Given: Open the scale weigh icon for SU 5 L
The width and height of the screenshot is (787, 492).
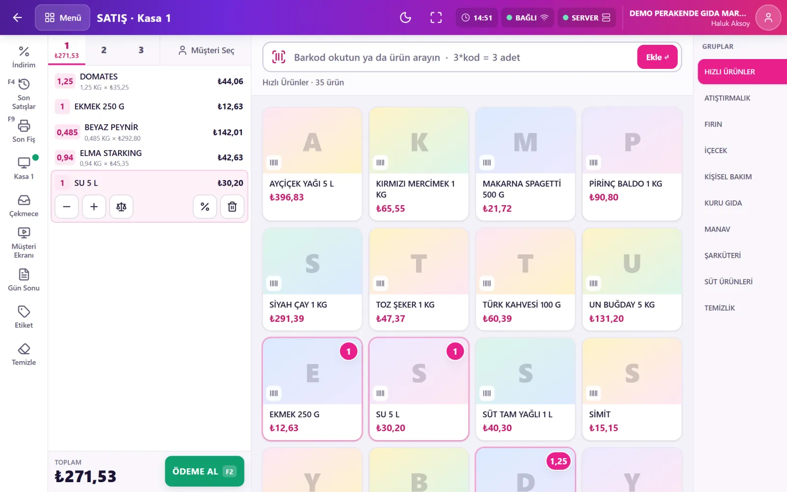Looking at the screenshot, I should [121, 207].
